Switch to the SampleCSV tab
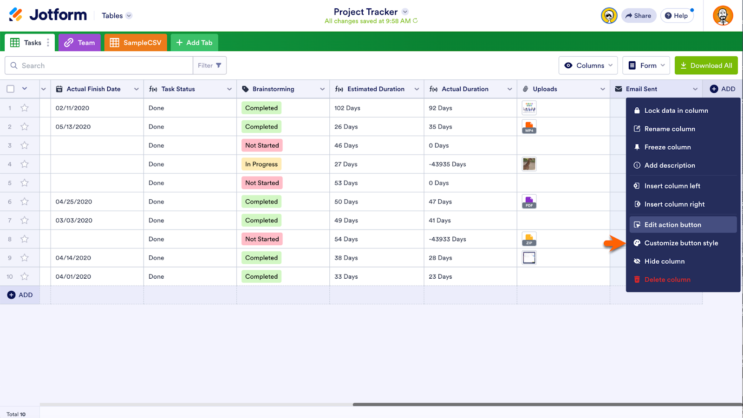The image size is (743, 418). [x=136, y=43]
